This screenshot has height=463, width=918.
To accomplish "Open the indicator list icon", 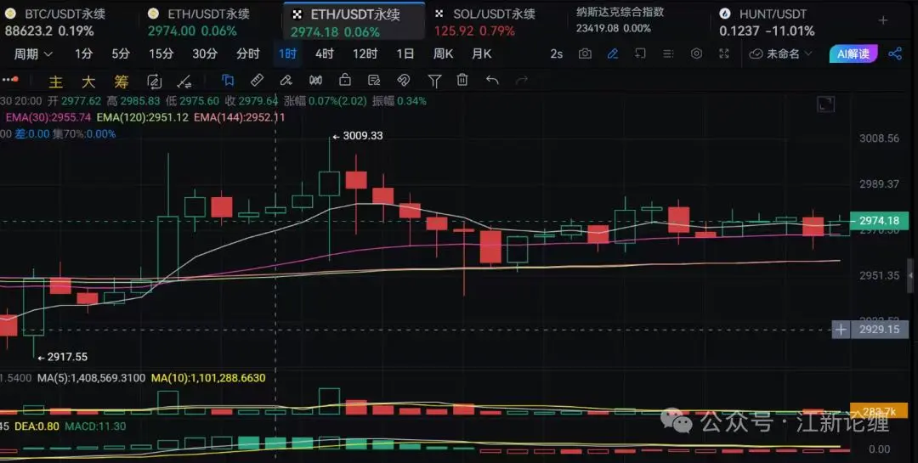I will tap(668, 54).
